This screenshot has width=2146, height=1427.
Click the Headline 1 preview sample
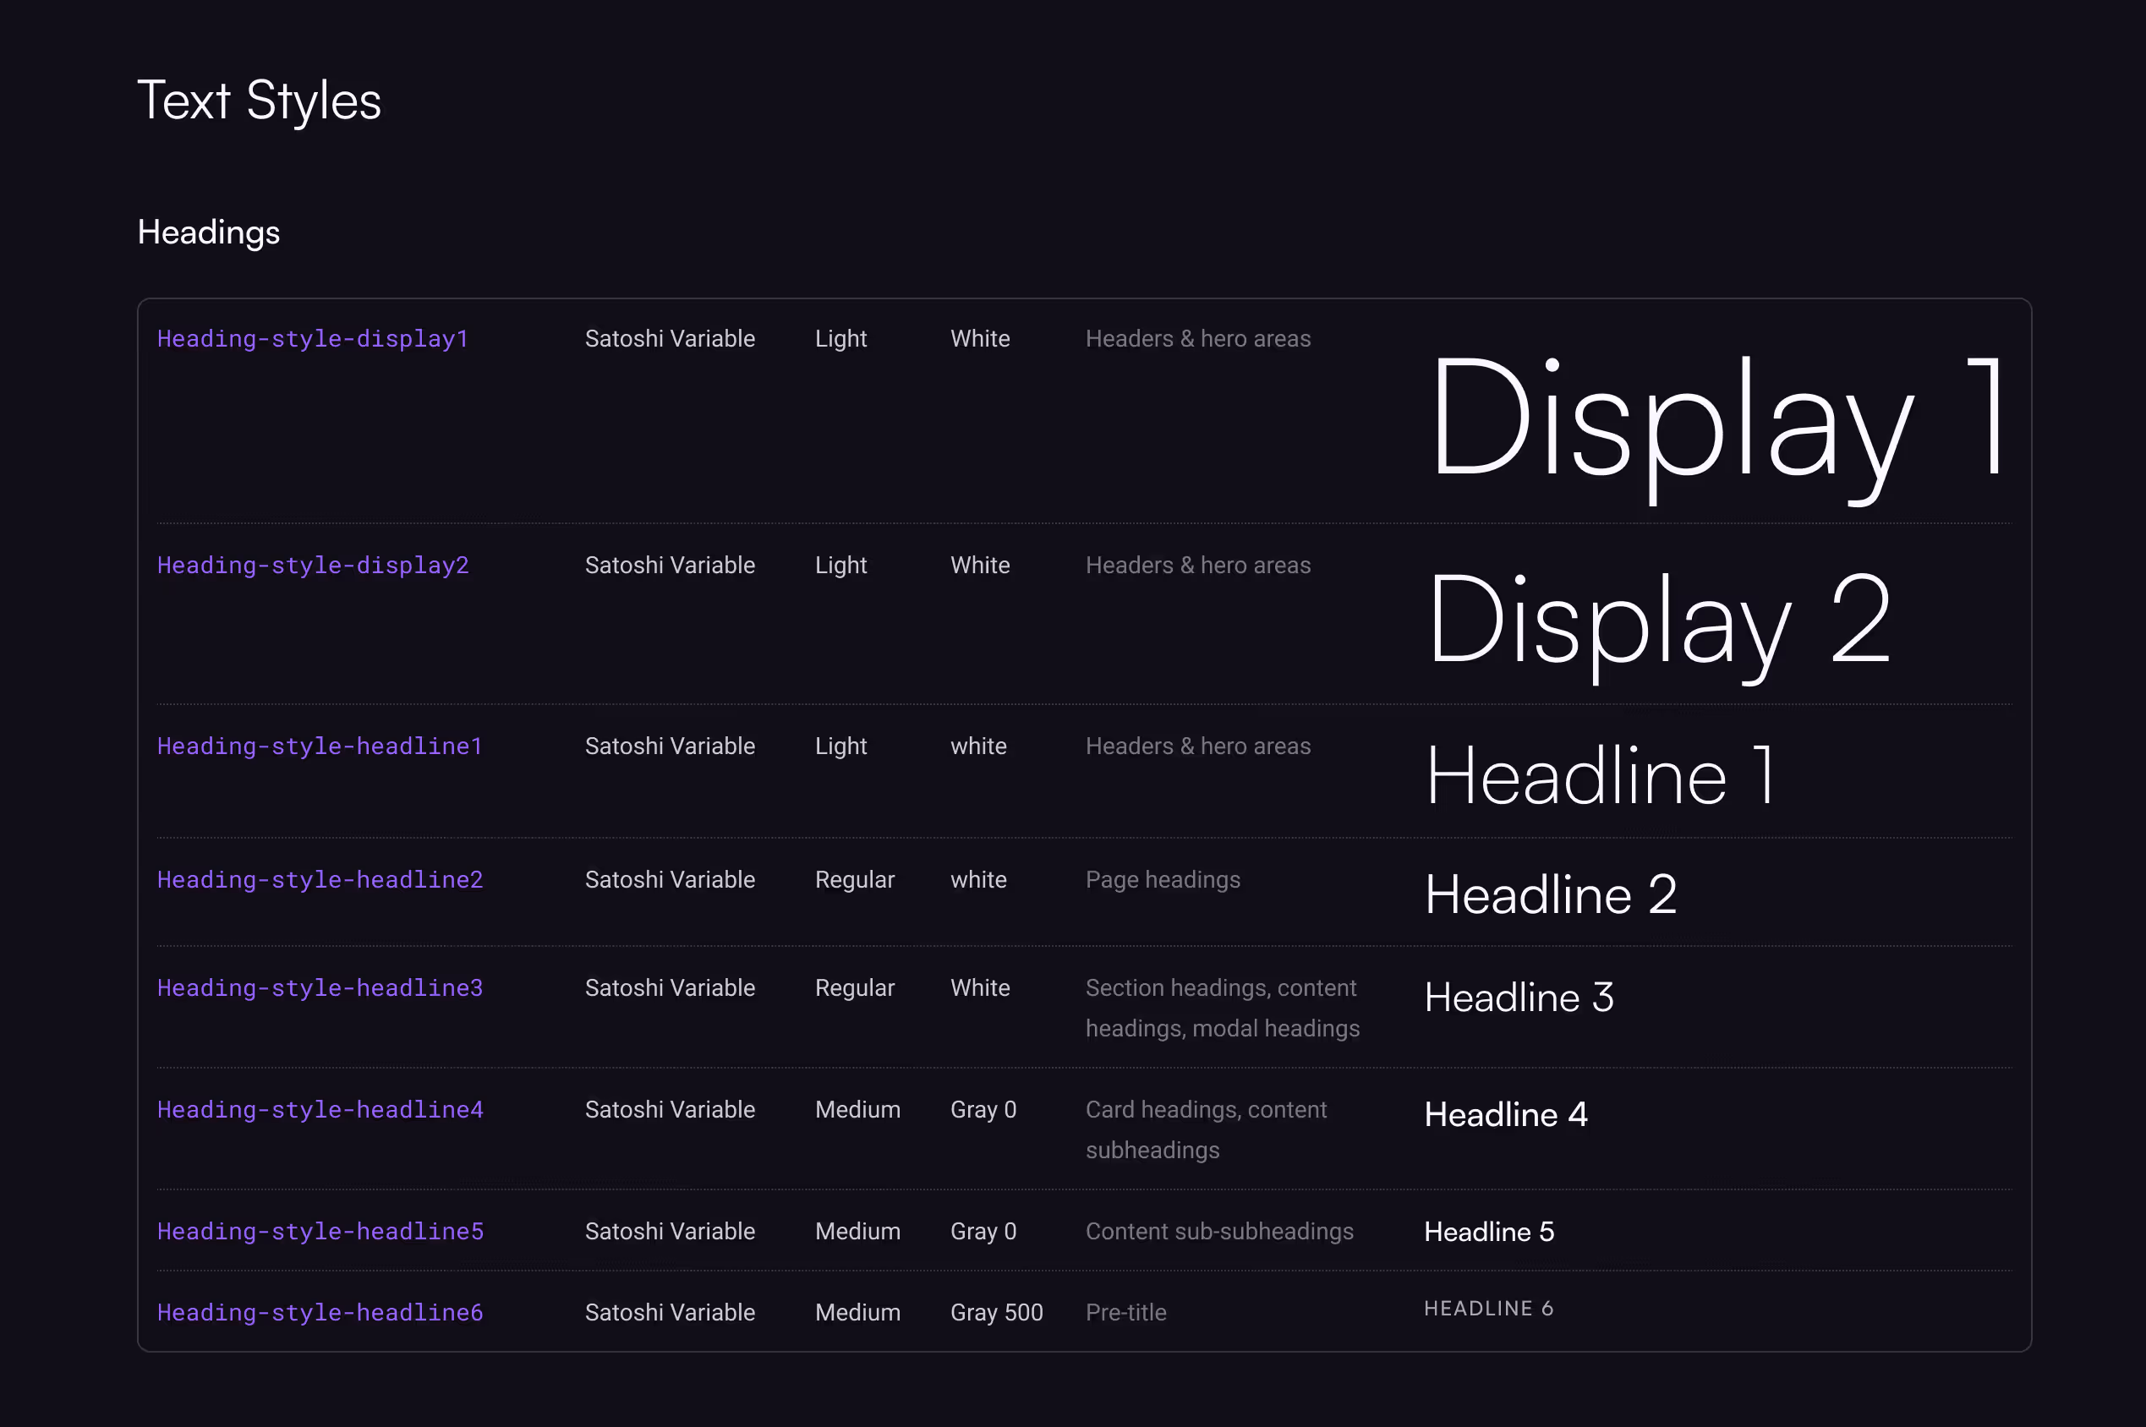coord(1600,776)
